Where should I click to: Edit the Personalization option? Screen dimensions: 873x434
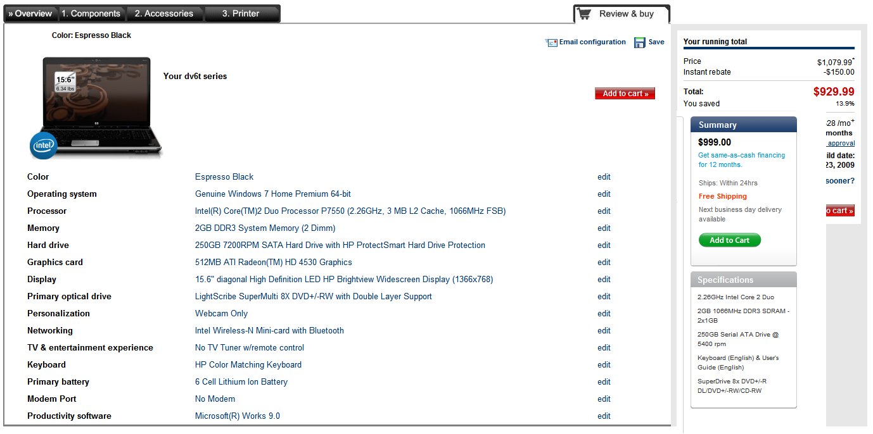click(604, 314)
